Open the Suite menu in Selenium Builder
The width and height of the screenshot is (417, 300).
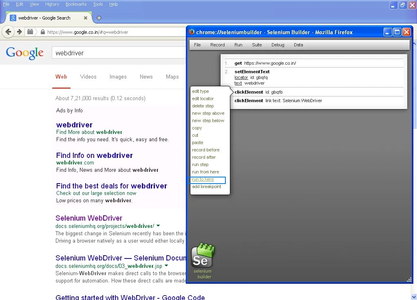(x=257, y=45)
